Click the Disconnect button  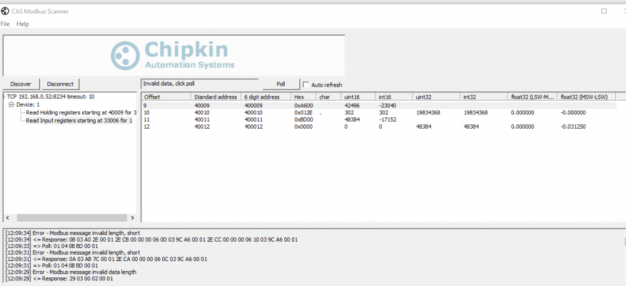click(60, 84)
